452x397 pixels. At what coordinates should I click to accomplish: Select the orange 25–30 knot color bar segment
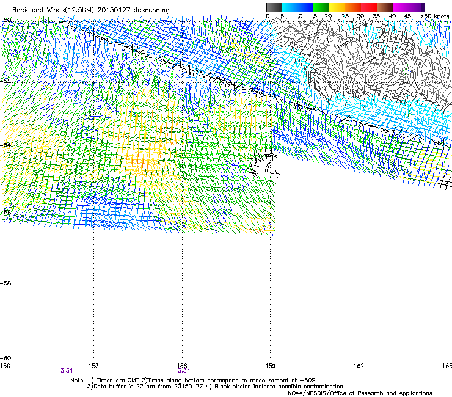pyautogui.click(x=353, y=7)
